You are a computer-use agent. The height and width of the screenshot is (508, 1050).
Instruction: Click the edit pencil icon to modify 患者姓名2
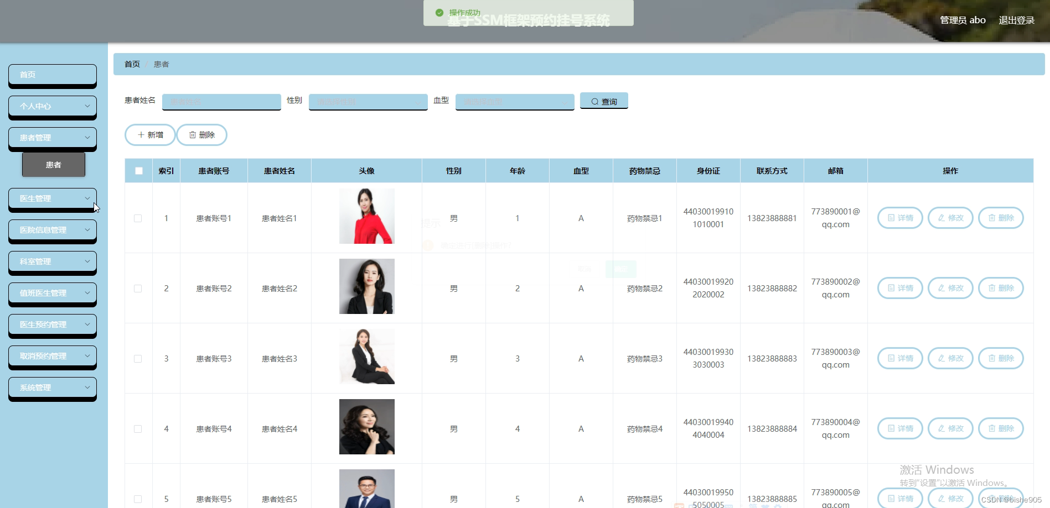click(943, 288)
